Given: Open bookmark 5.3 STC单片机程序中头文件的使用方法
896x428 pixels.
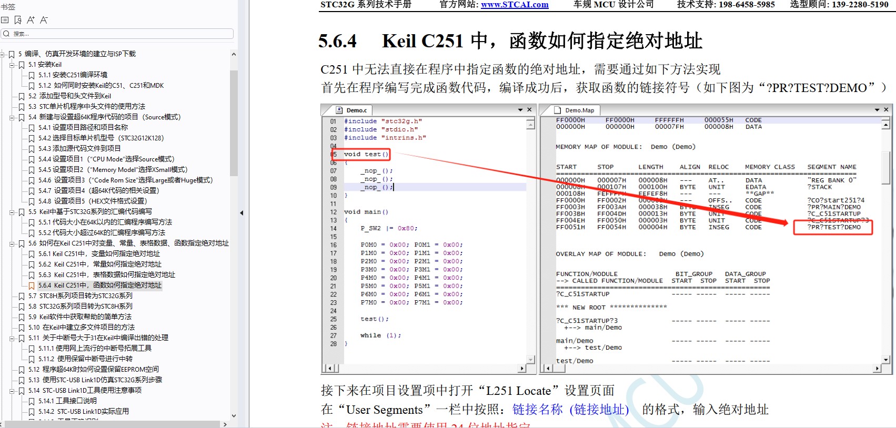Looking at the screenshot, I should 87,107.
